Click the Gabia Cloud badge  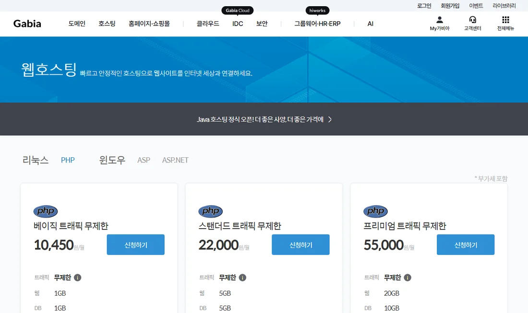tap(238, 11)
